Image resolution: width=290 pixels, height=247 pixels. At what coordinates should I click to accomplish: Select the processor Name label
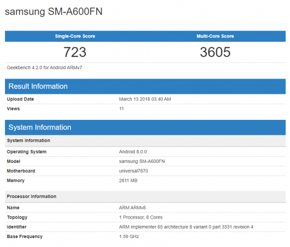click(13, 208)
